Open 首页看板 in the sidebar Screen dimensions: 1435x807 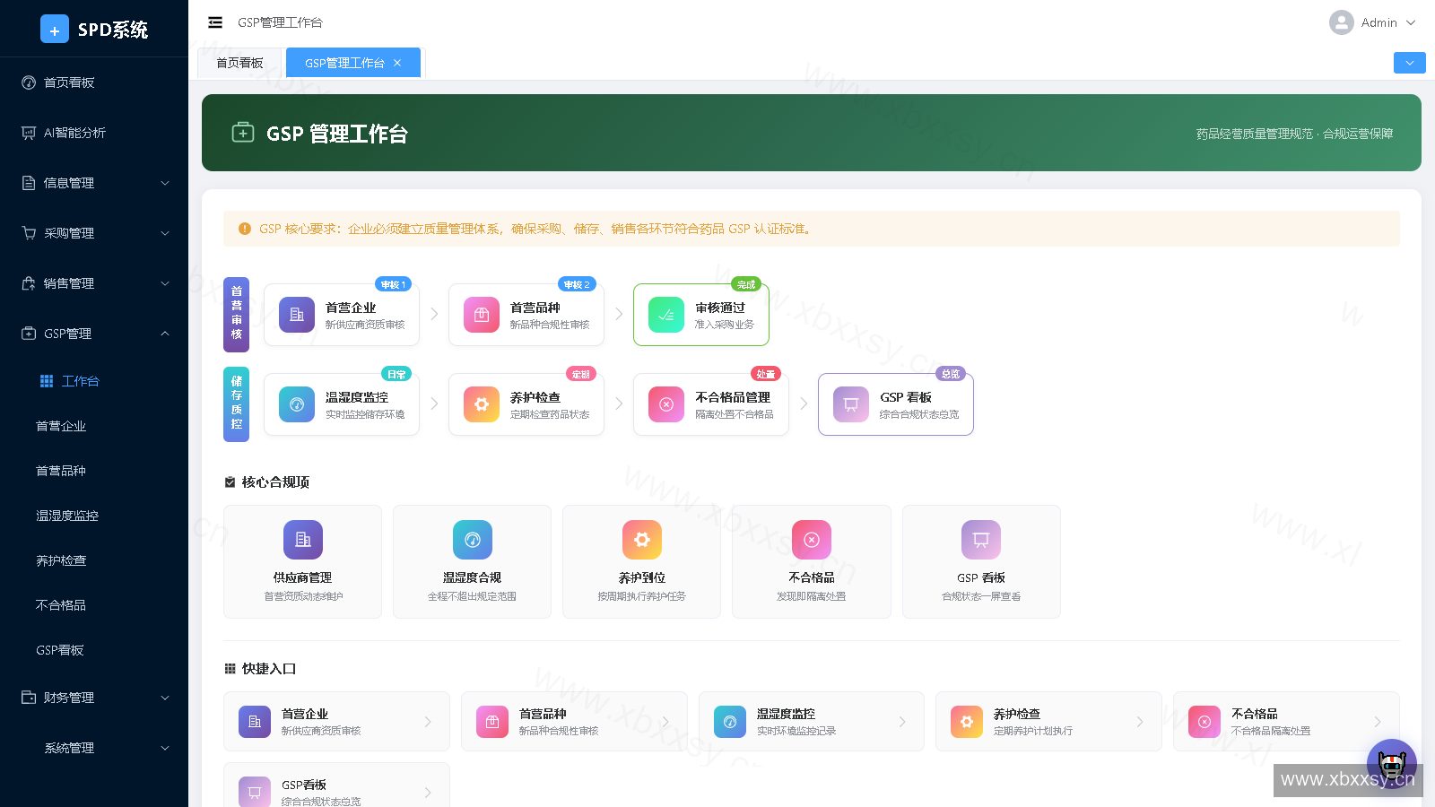tap(94, 82)
